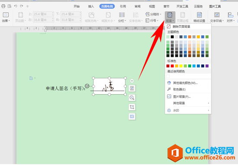
Task: Click the right margin 31.8 毫米 field
Action: 71,20
